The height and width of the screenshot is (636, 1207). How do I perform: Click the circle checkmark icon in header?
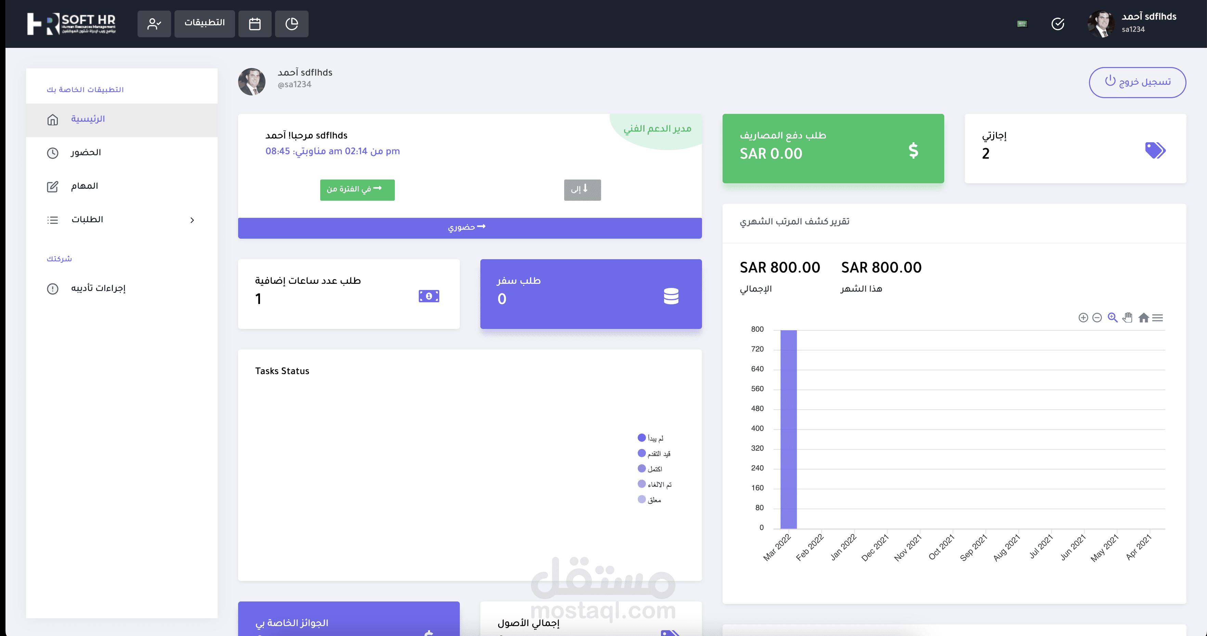point(1057,24)
